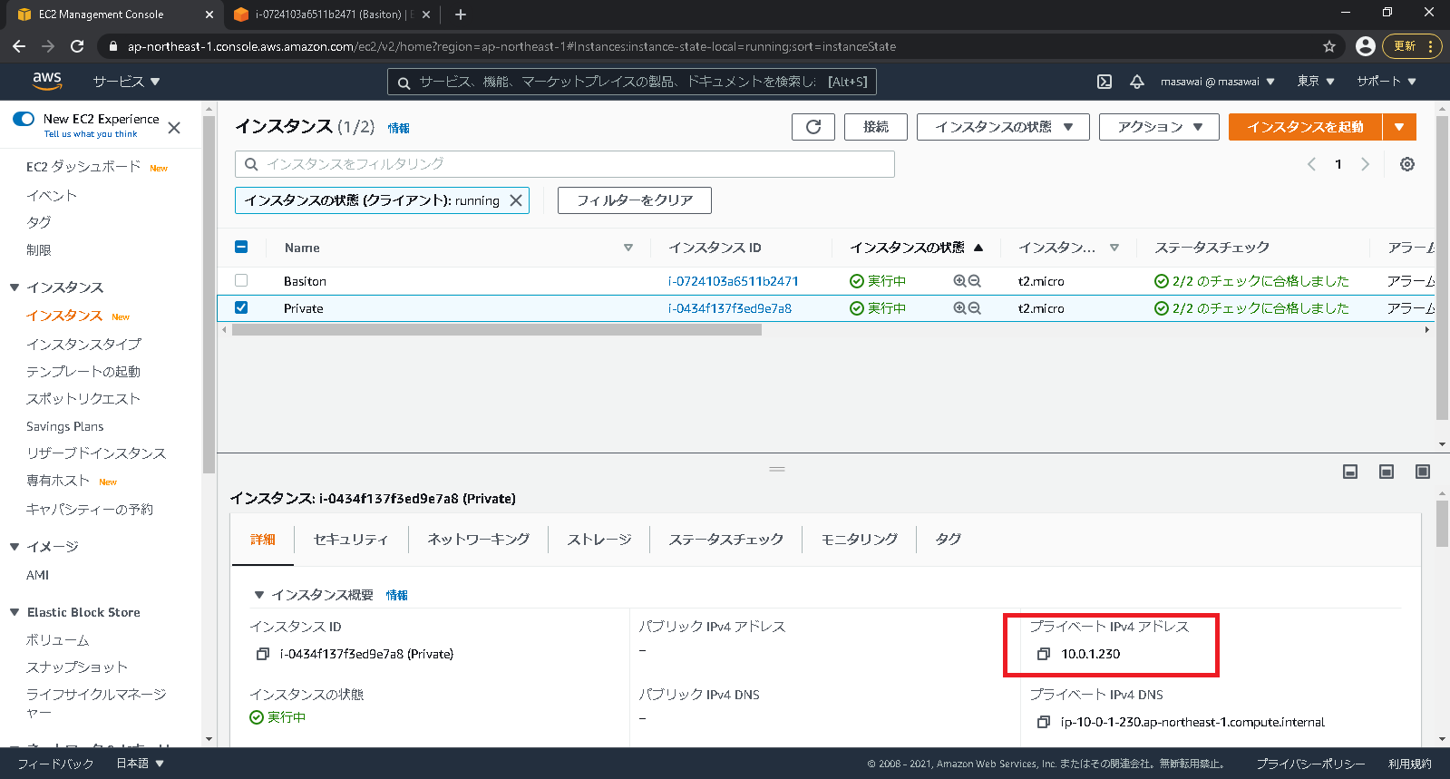The width and height of the screenshot is (1450, 779).
Task: Minimize the details split panel
Action: 1350,472
